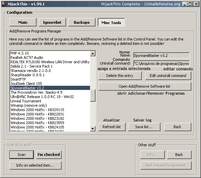Click the Uninstall command text field
Image resolution: width=201 pixels, height=178 pixels.
(x=161, y=63)
